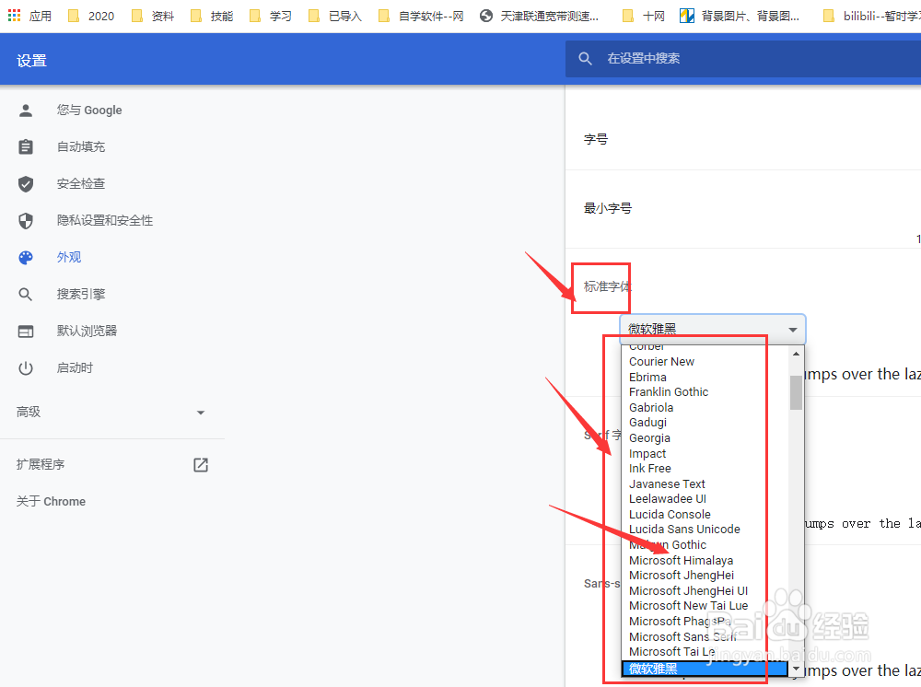The width and height of the screenshot is (921, 687).
Task: Click the shield check icon for 安全检查
Action: pyautogui.click(x=25, y=184)
